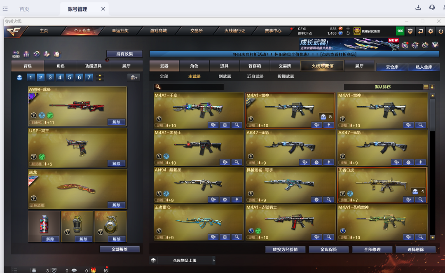This screenshot has height=273, width=445.
Task: Filter weapons by 投掷武器
Action: pos(286,76)
